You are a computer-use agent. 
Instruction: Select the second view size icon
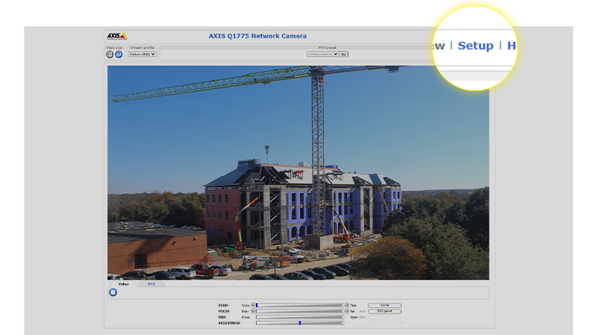coord(119,54)
